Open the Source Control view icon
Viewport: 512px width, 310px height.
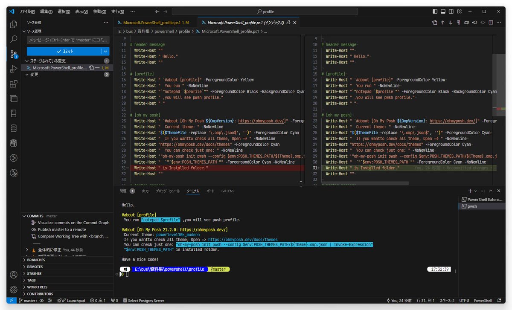click(14, 54)
